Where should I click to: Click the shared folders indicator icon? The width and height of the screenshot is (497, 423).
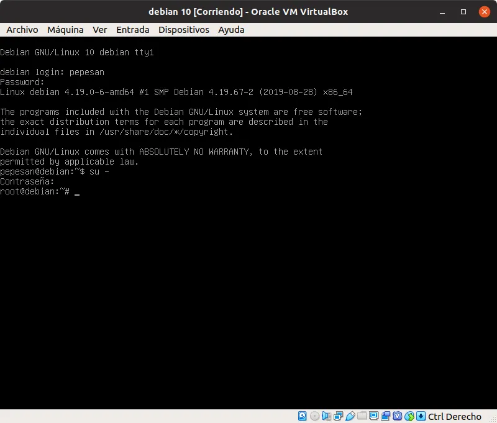[x=362, y=416]
